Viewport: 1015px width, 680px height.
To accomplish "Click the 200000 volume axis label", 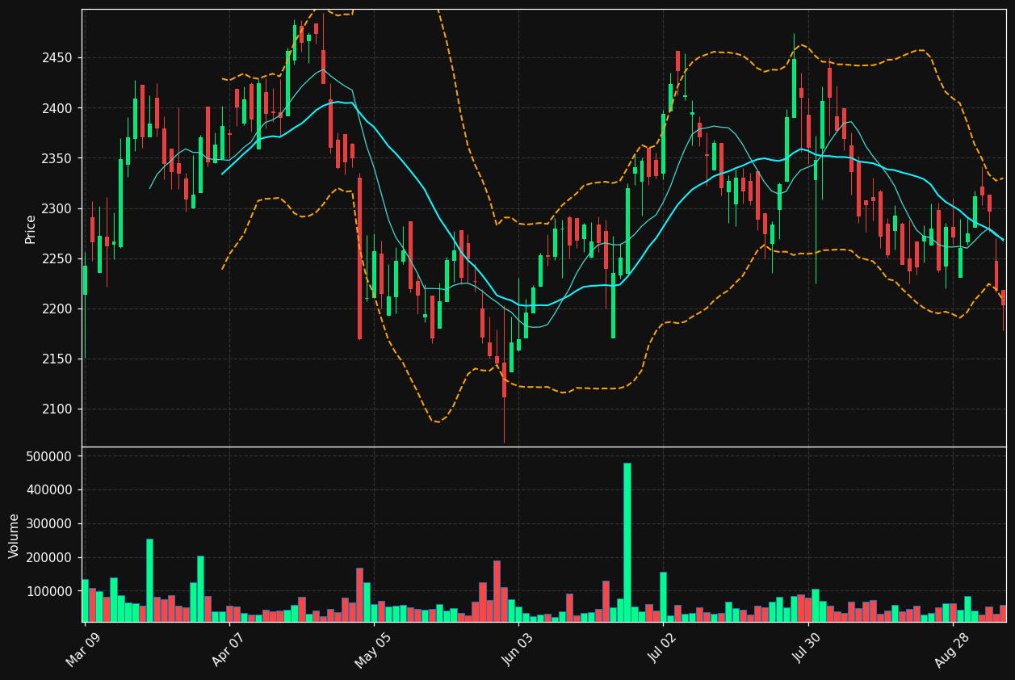I will pos(51,558).
